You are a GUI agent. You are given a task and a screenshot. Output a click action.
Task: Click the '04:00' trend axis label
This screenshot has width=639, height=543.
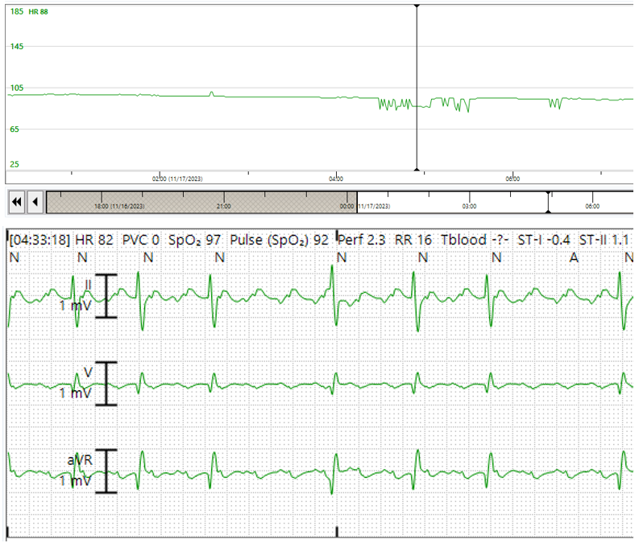coord(336,179)
